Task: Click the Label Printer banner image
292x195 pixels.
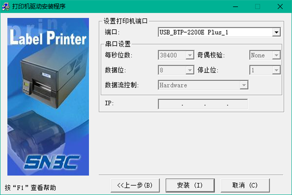Action: (48, 97)
